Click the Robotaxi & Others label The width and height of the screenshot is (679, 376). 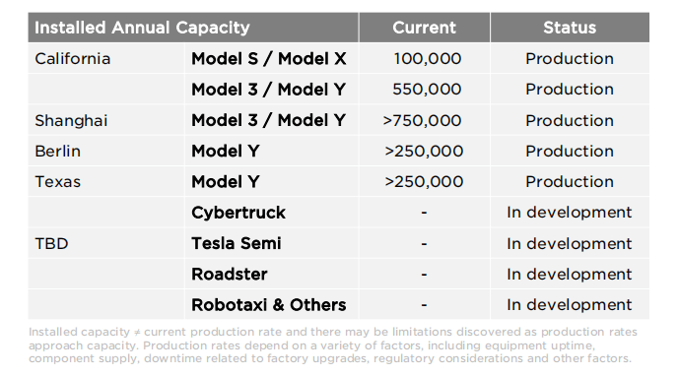click(268, 305)
